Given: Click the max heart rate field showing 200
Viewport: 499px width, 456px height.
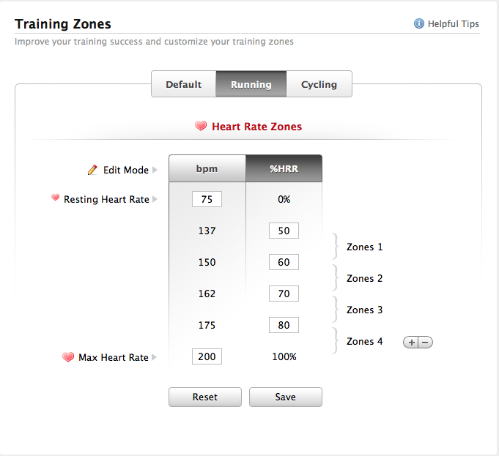Looking at the screenshot, I should tap(207, 356).
